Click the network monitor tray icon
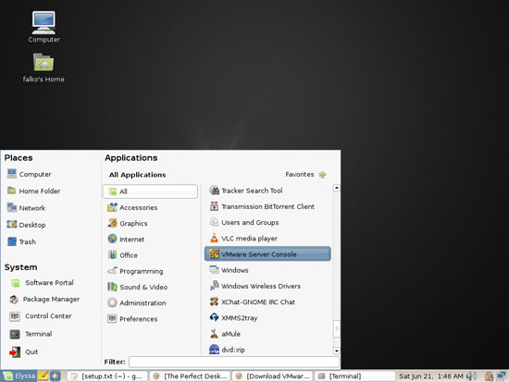 pos(502,376)
